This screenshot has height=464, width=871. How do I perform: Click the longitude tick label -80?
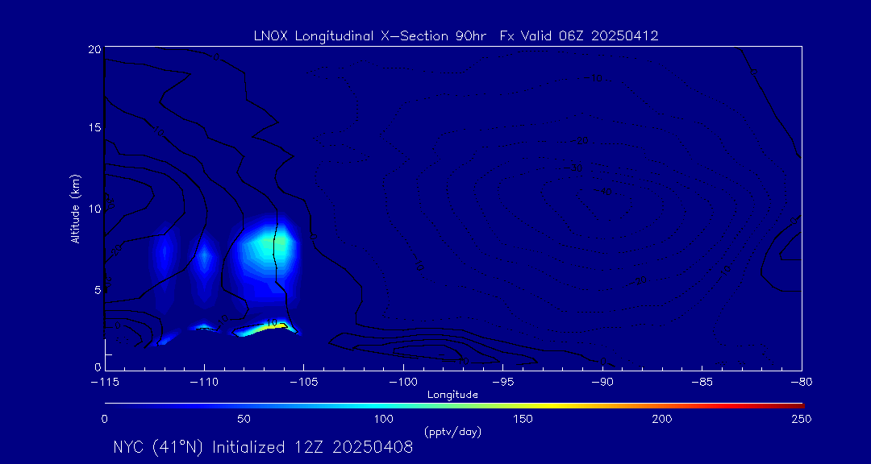[801, 383]
